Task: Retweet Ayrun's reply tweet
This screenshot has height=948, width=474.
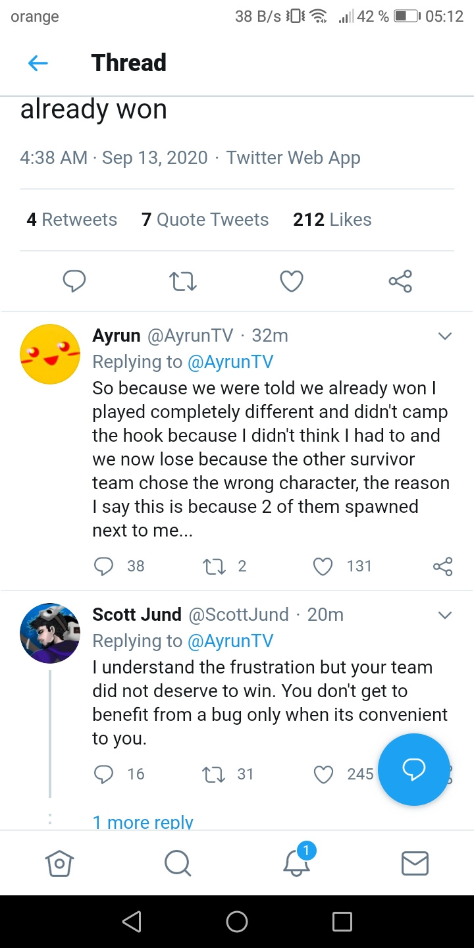Action: click(x=213, y=566)
